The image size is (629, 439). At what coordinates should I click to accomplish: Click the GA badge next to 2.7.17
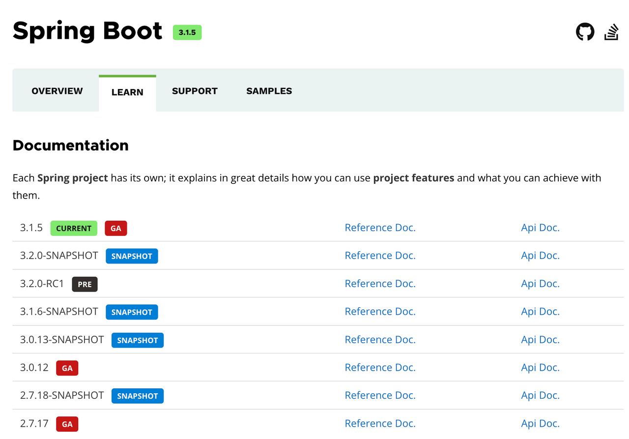click(67, 424)
